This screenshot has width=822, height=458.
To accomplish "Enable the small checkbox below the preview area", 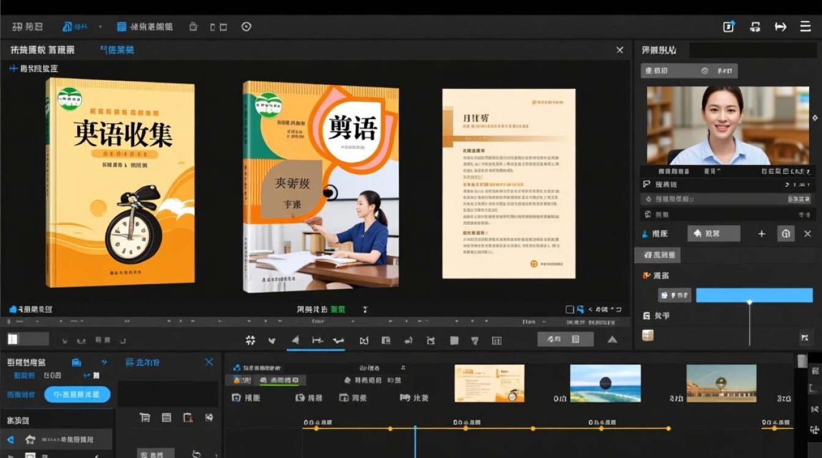I will tap(568, 308).
